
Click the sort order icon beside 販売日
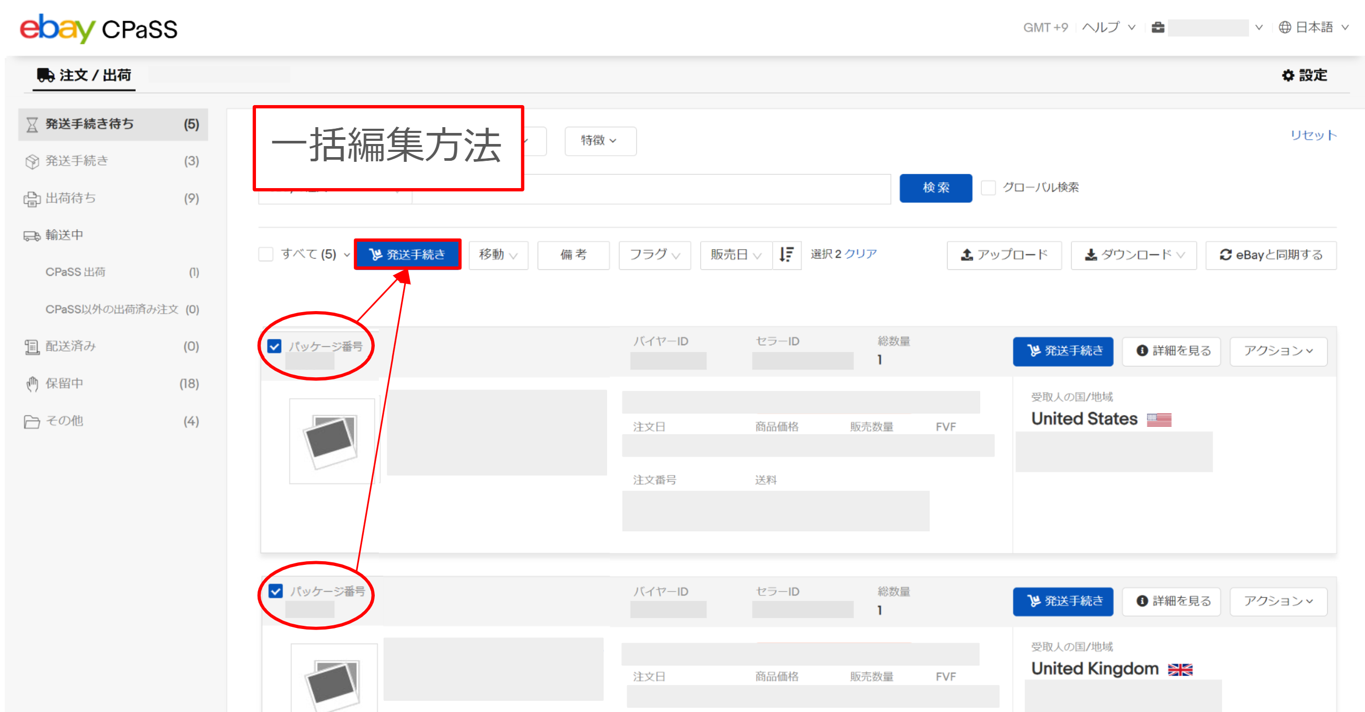pos(786,255)
